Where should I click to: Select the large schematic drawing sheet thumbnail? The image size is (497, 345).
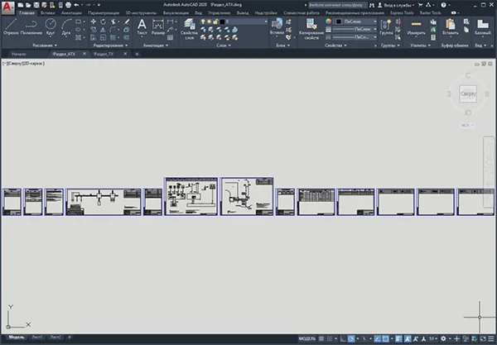(191, 197)
